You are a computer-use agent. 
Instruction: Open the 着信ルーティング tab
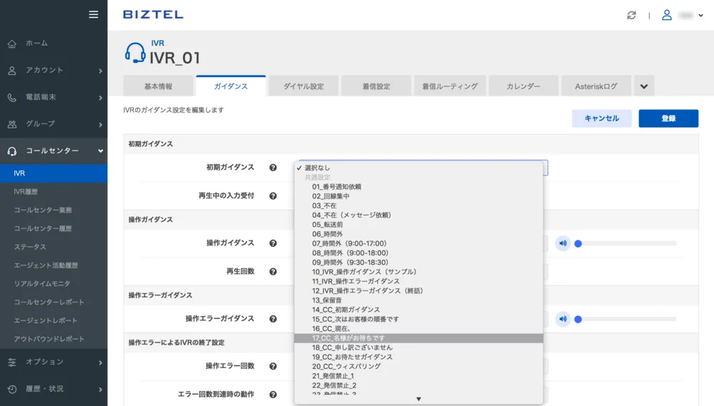[450, 86]
